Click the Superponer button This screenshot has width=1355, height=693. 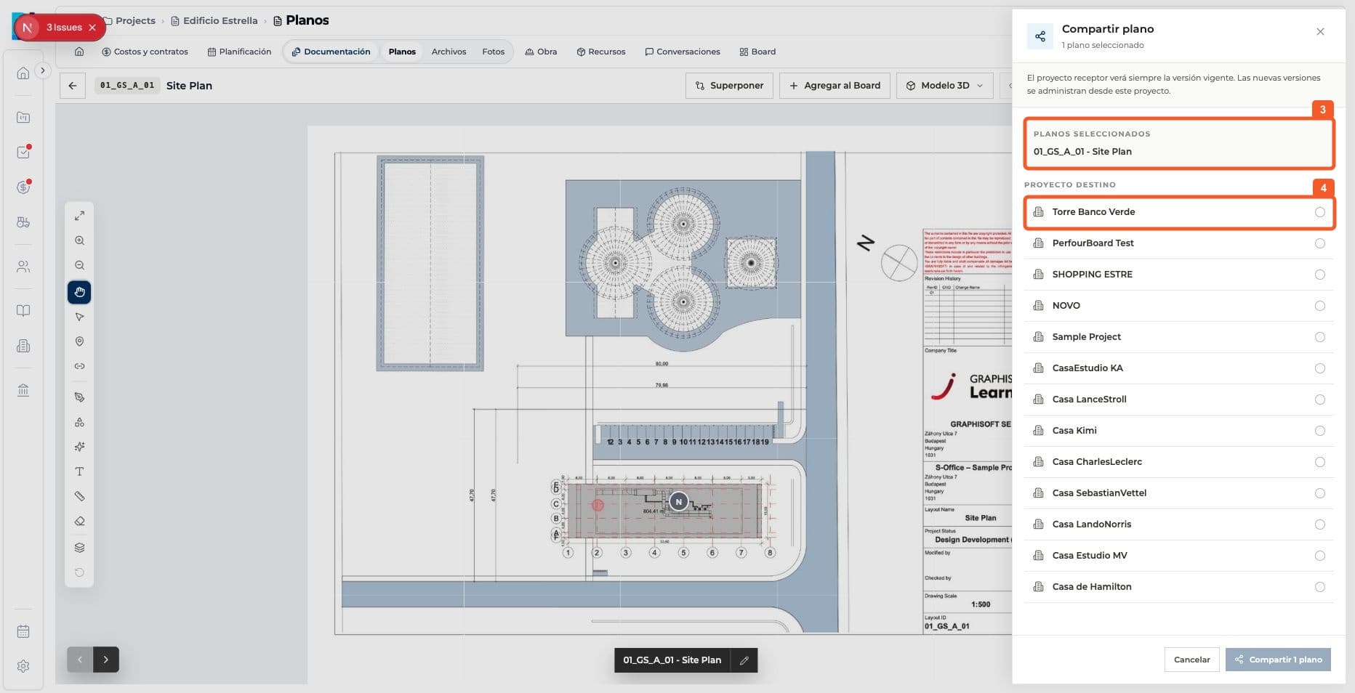[729, 86]
